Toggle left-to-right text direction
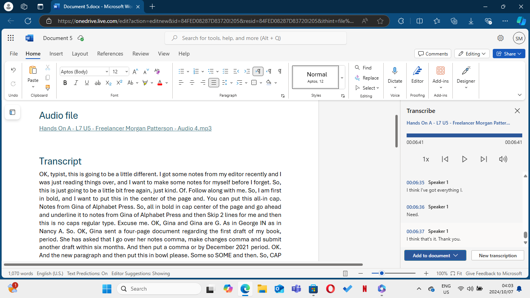This screenshot has width=530, height=298. pos(258,71)
